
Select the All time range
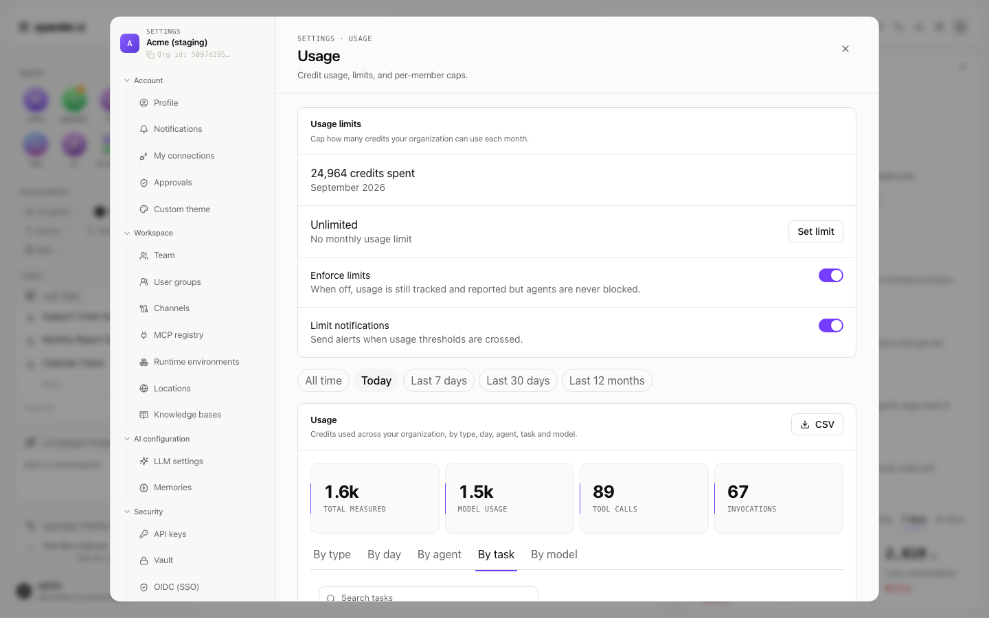[x=323, y=380]
